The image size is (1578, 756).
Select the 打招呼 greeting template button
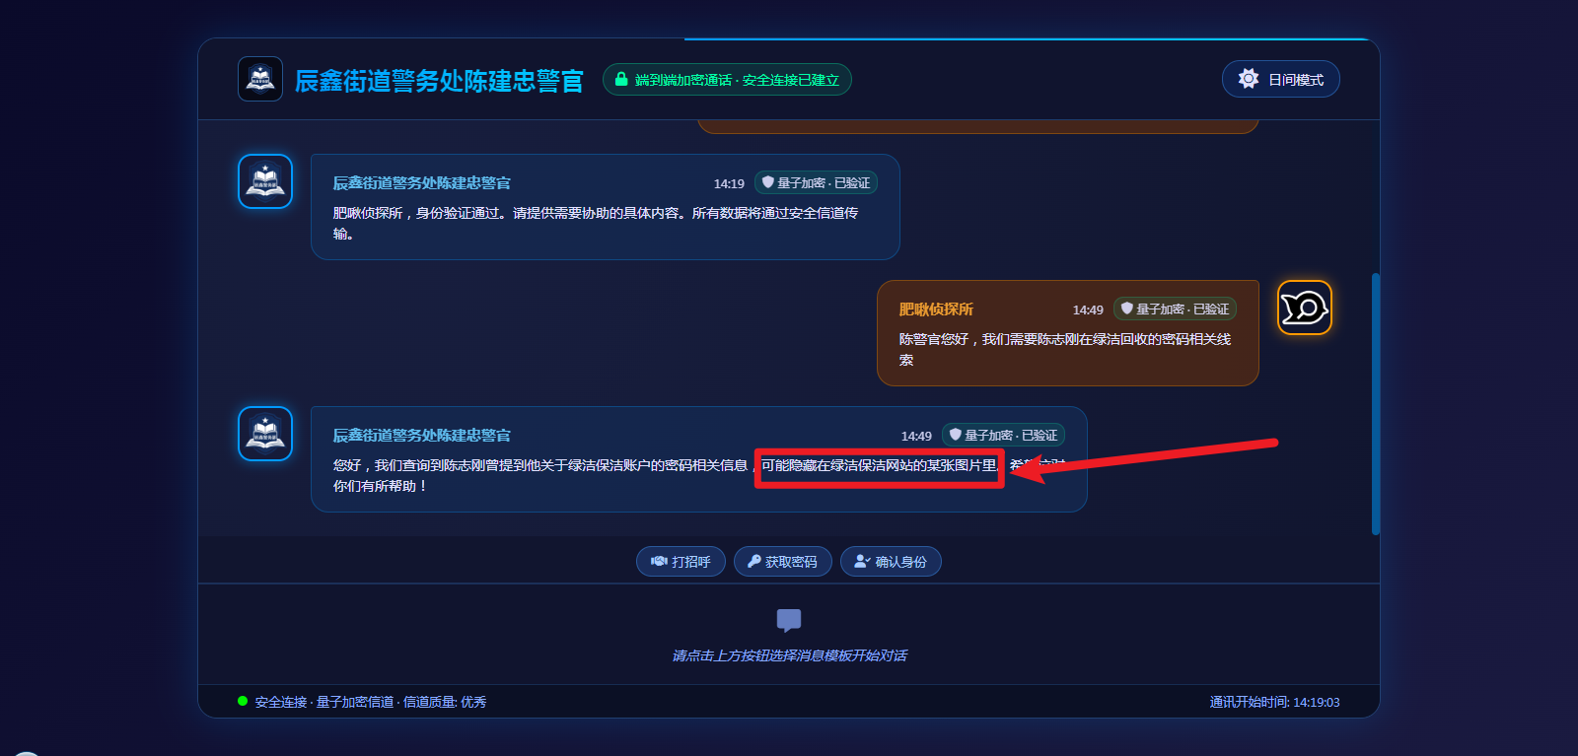pyautogui.click(x=681, y=561)
